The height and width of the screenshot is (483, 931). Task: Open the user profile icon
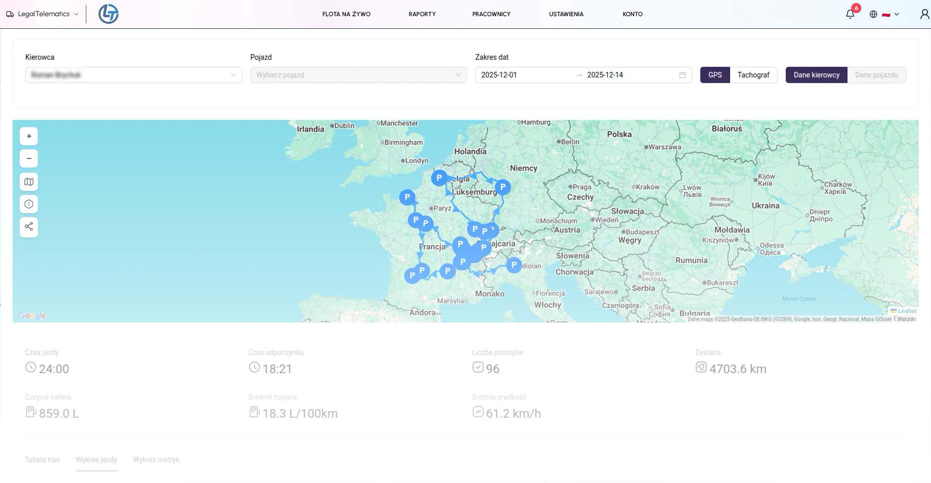click(x=924, y=14)
